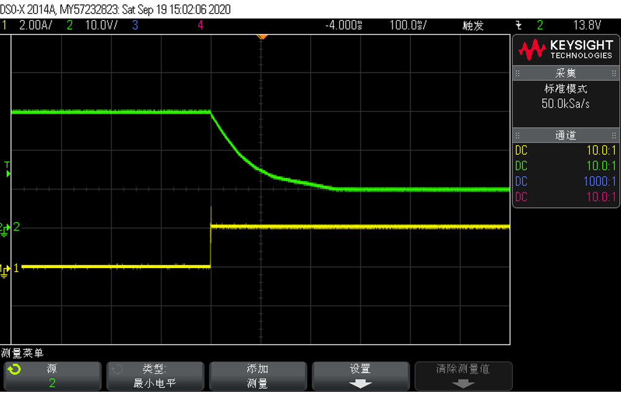Select the channel 2 ground reference marker

tap(5, 228)
